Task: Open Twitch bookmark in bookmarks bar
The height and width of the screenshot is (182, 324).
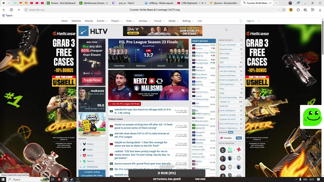Action: 7,15
